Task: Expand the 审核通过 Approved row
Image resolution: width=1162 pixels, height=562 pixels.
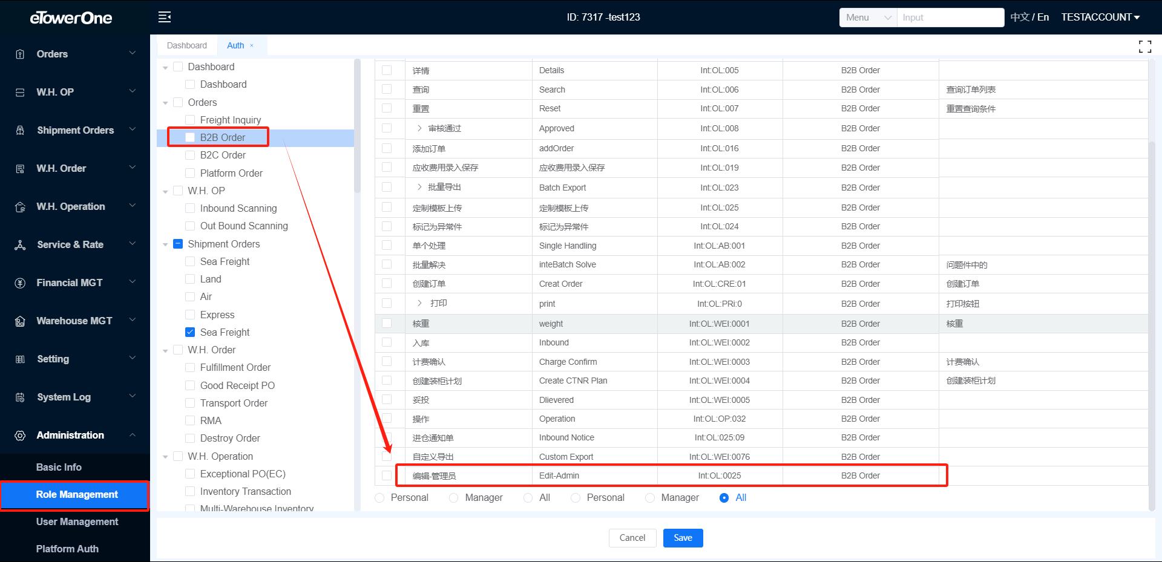Action: pyautogui.click(x=419, y=128)
